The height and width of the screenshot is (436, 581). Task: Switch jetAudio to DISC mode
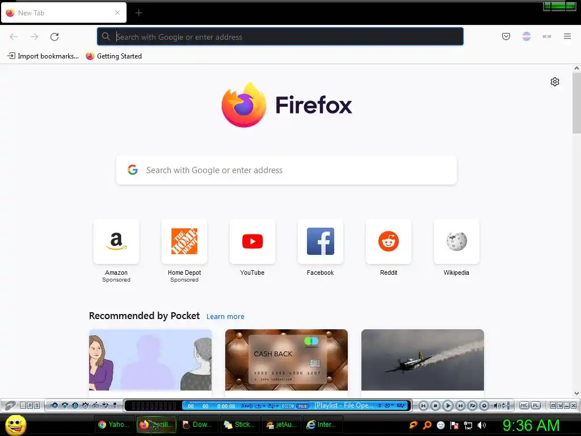pyautogui.click(x=288, y=406)
